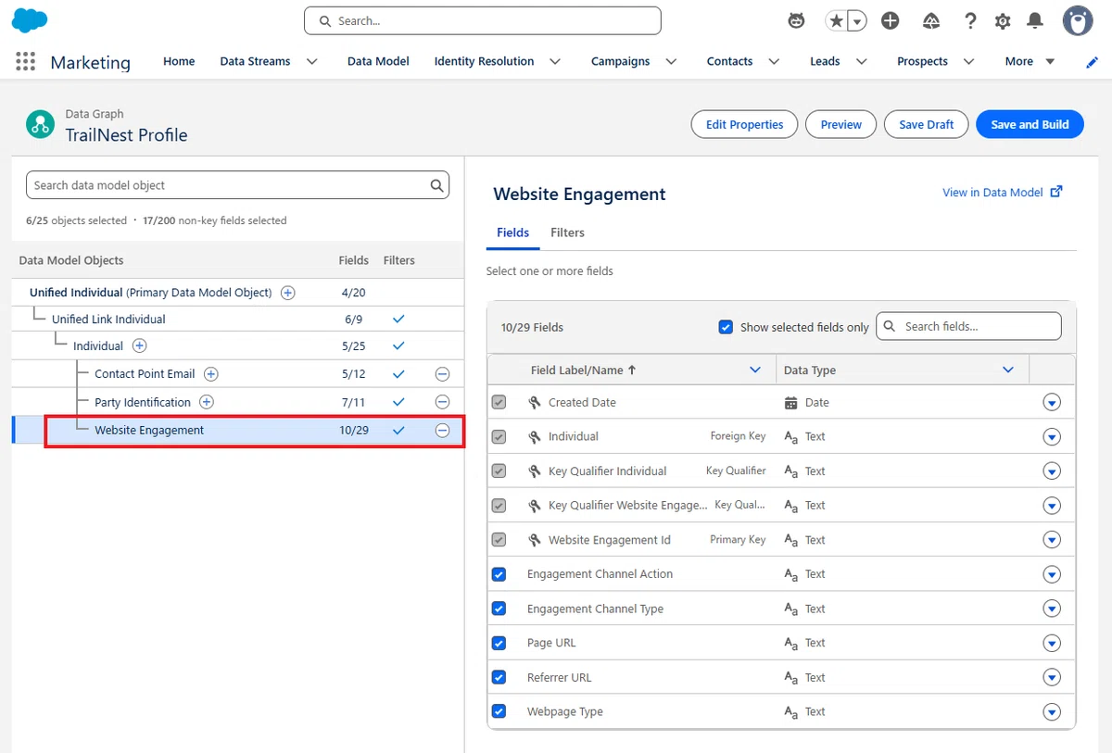Screen dimensions: 1112x753
Task: Remove Contact Point Email with minus icon
Action: pos(442,374)
